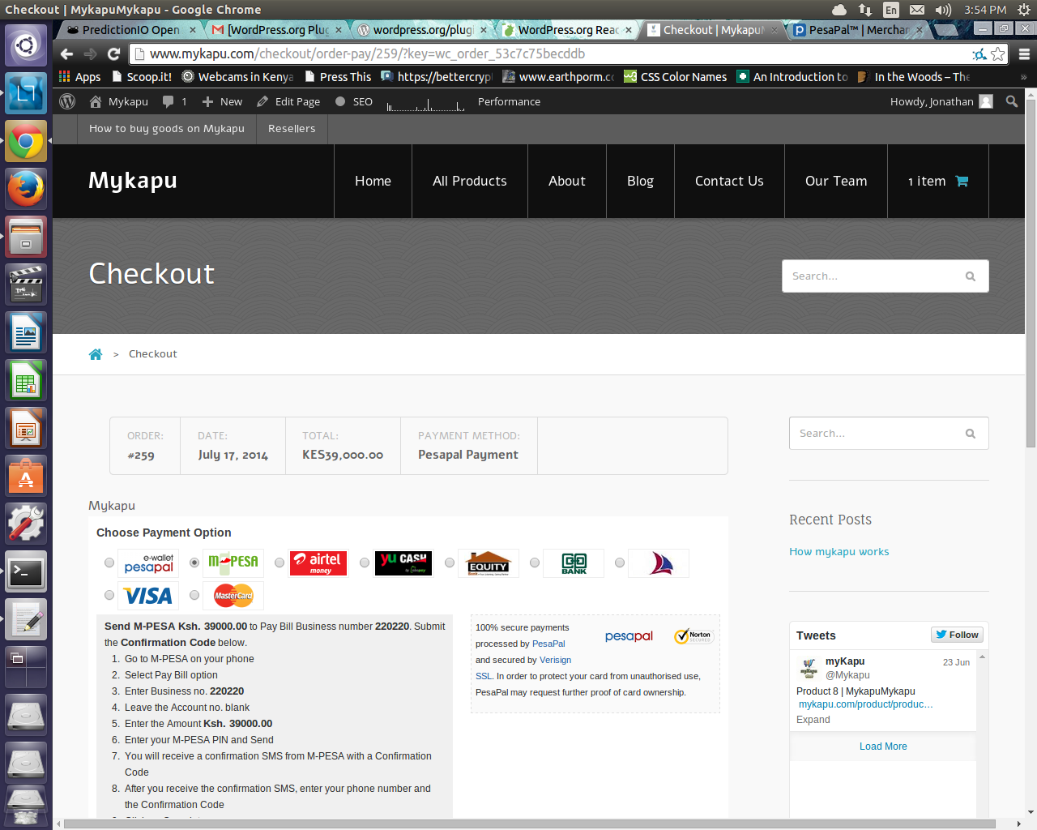
Task: Expand the myKapu tweet
Action: point(813,720)
